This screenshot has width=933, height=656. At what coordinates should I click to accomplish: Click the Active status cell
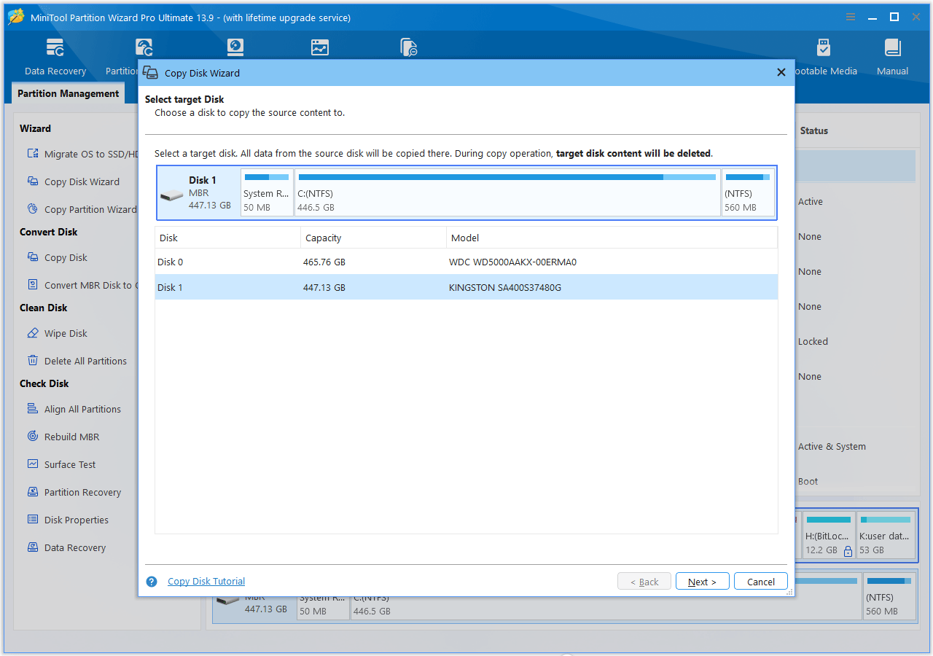click(x=810, y=201)
